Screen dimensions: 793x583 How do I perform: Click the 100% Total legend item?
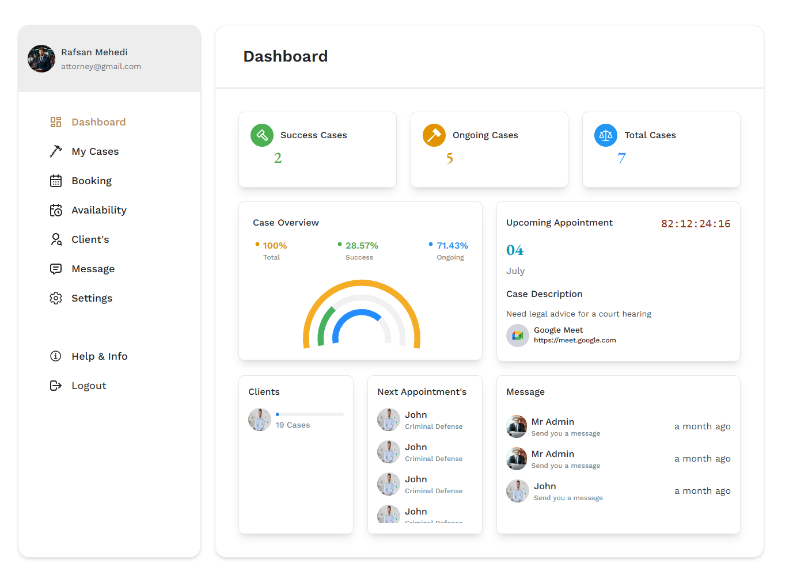pyautogui.click(x=271, y=251)
